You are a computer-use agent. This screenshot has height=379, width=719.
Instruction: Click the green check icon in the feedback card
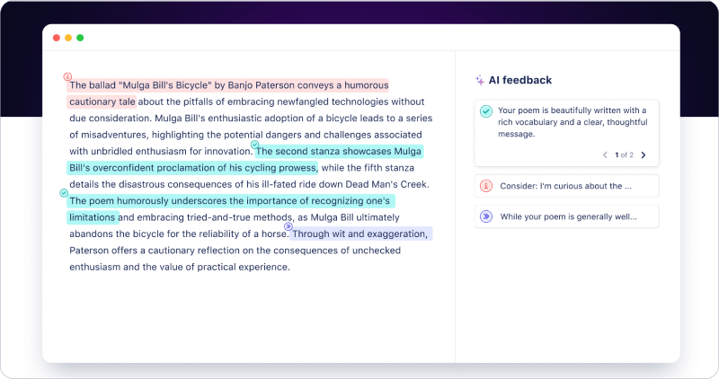[486, 111]
